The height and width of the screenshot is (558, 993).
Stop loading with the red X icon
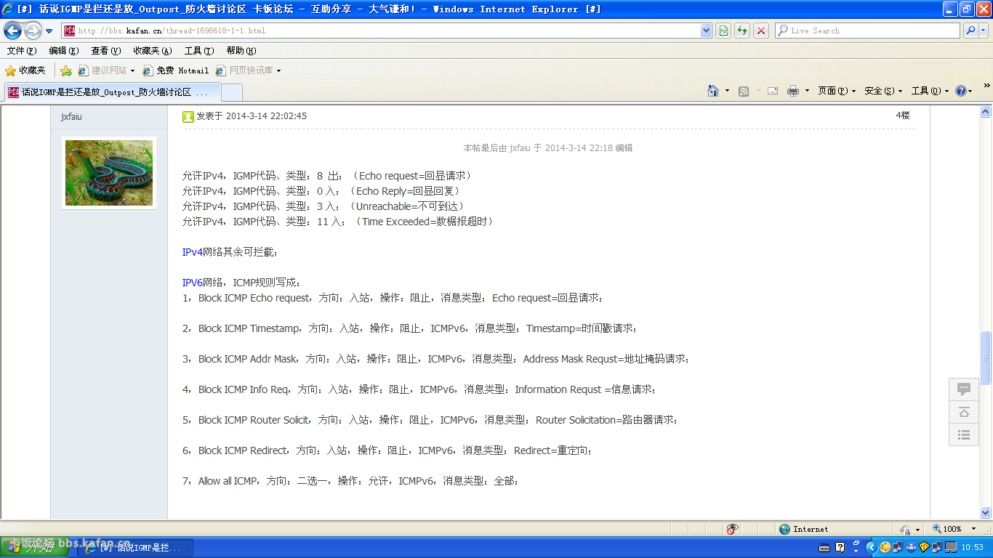[761, 31]
